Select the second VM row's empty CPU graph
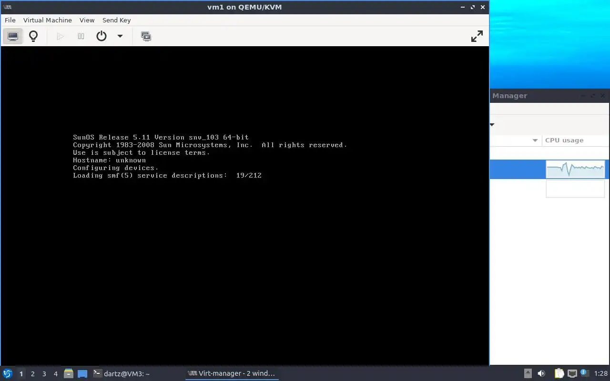The height and width of the screenshot is (381, 610). coord(575,189)
